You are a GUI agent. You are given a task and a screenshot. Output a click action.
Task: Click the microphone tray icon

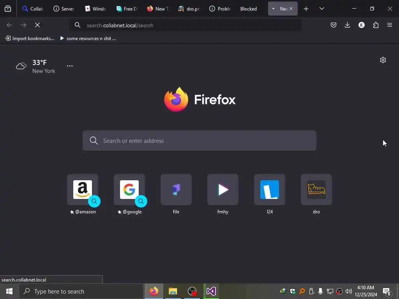(320, 291)
